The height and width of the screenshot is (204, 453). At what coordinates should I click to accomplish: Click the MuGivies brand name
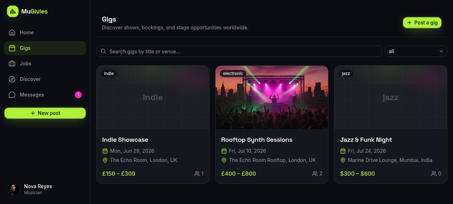tap(34, 12)
